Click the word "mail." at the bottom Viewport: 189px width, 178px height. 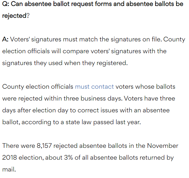pyautogui.click(x=9, y=169)
